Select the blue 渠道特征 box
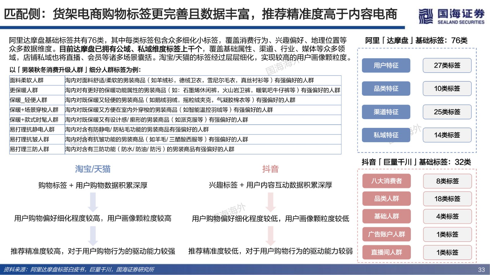Screen dimensions: 490x275 pos(386,112)
